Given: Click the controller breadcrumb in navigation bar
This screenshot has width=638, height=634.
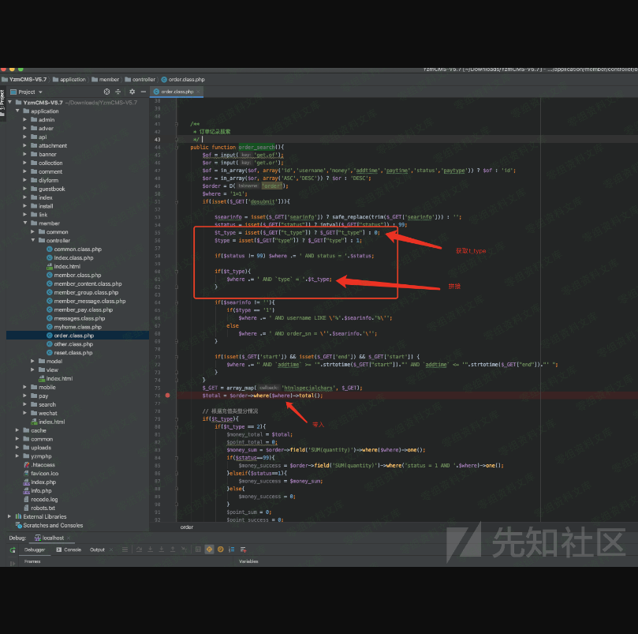Looking at the screenshot, I should click(x=144, y=79).
